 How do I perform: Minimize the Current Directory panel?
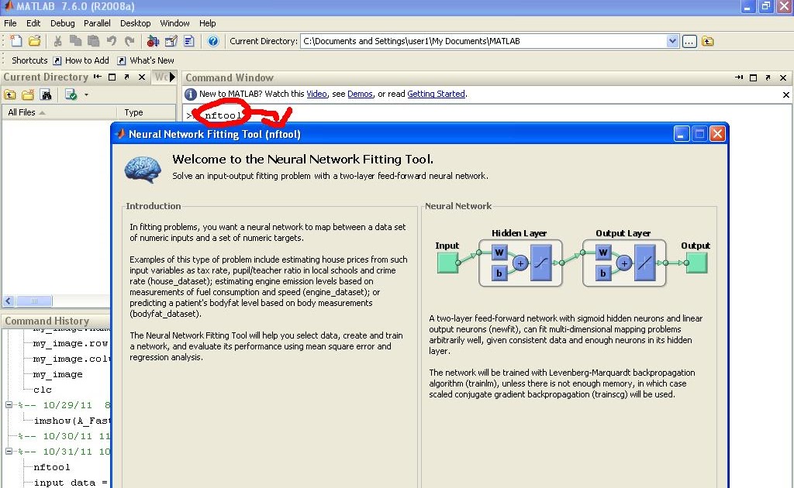tap(98, 77)
